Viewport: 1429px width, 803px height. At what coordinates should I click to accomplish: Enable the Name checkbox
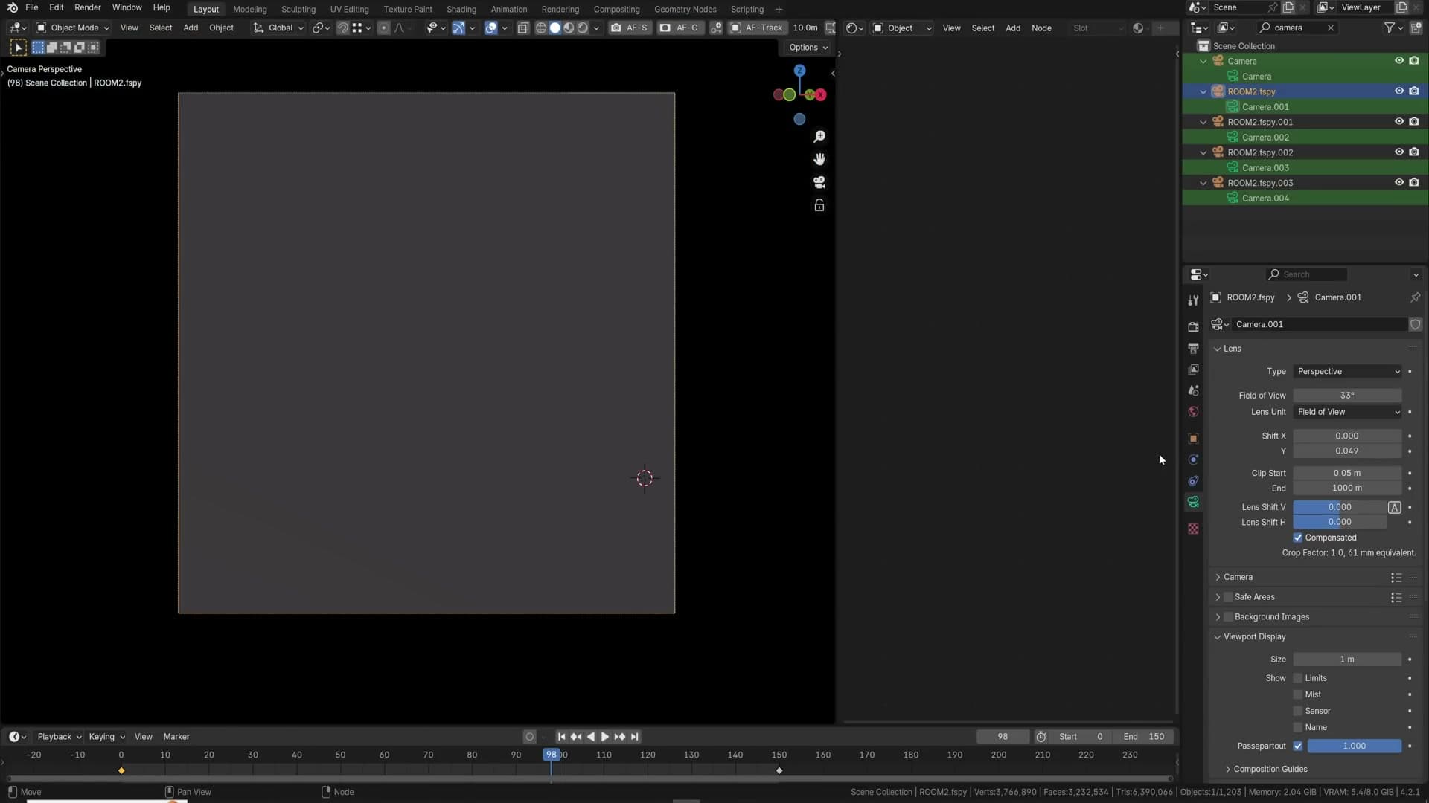1298,727
